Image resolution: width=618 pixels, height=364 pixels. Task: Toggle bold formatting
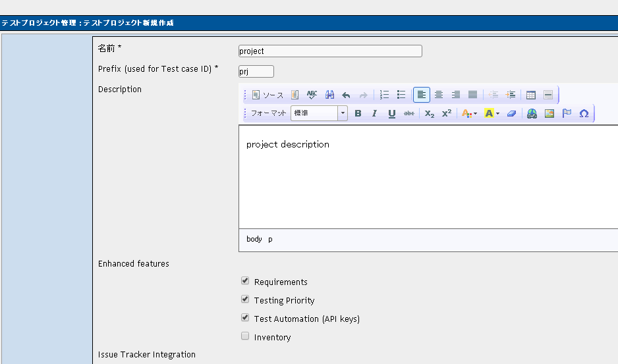click(358, 113)
